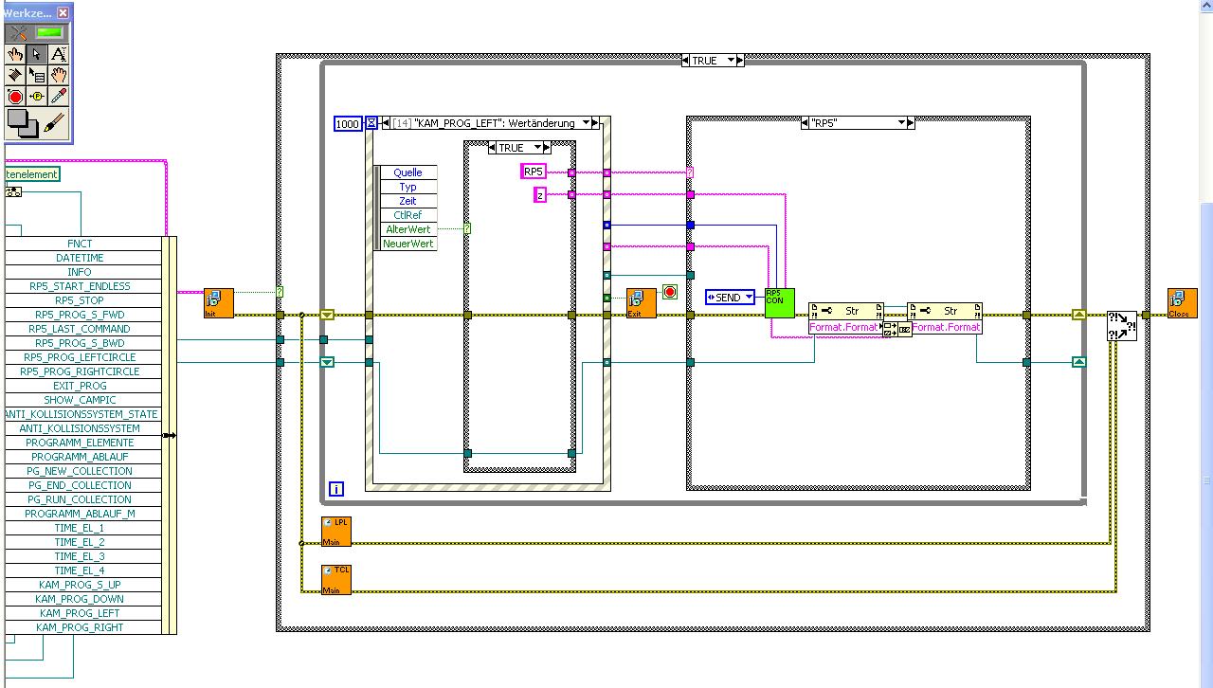Click the Format Into String node between property nodes

click(896, 329)
